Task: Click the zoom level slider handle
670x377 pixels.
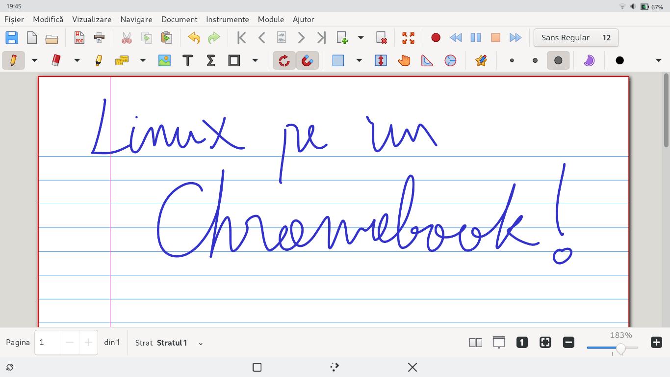Action: (620, 349)
